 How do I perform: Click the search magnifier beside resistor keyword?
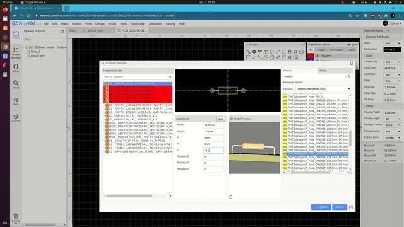click(x=349, y=76)
